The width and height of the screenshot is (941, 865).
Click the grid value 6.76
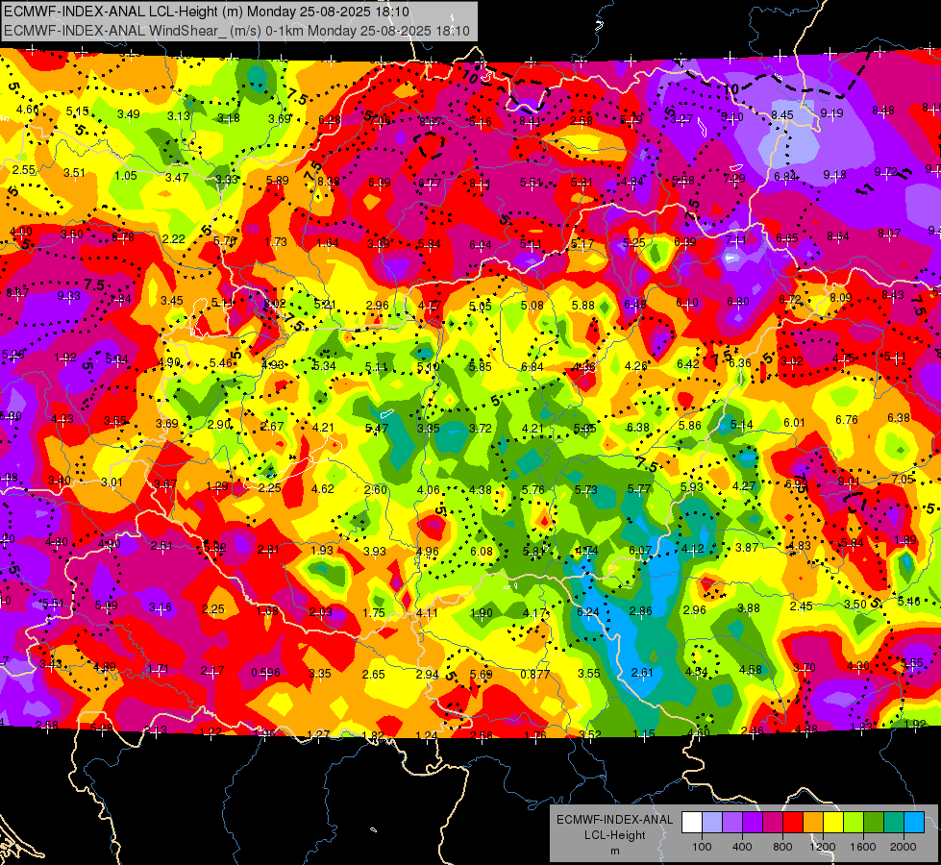[846, 419]
